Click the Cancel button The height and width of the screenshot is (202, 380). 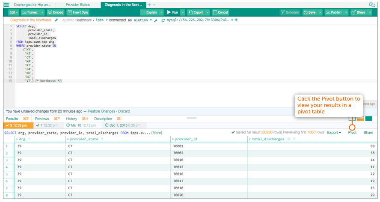220,12
